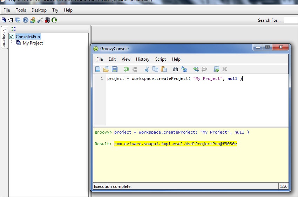This screenshot has width=298, height=197.
Task: Open the GroovyConsole History menu
Action: pyautogui.click(x=143, y=59)
